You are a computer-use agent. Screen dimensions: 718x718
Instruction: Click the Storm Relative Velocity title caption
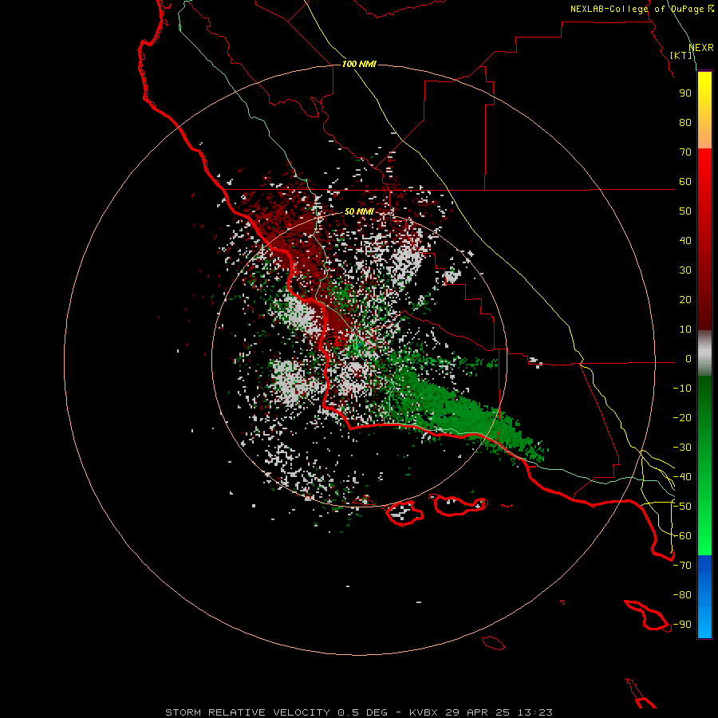(359, 712)
